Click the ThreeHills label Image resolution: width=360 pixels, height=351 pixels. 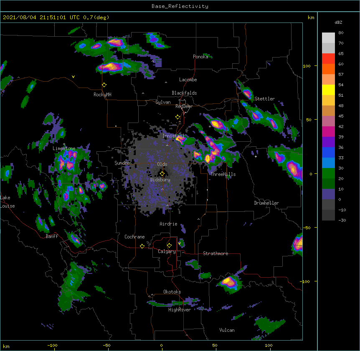point(223,174)
